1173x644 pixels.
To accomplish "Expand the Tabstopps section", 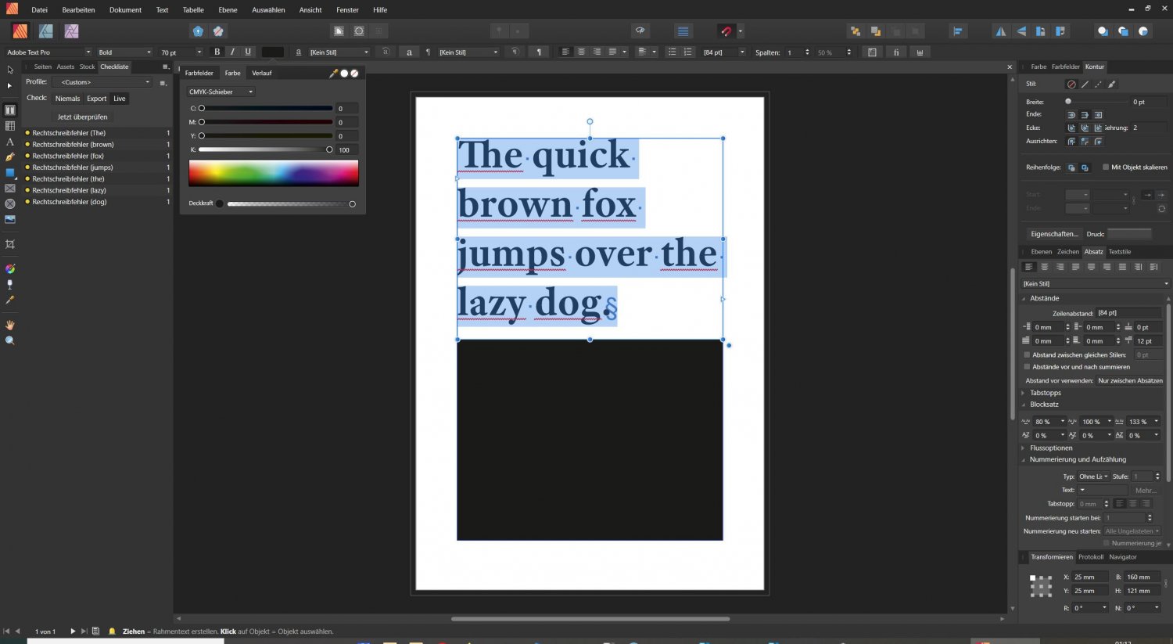I will coord(1045,393).
